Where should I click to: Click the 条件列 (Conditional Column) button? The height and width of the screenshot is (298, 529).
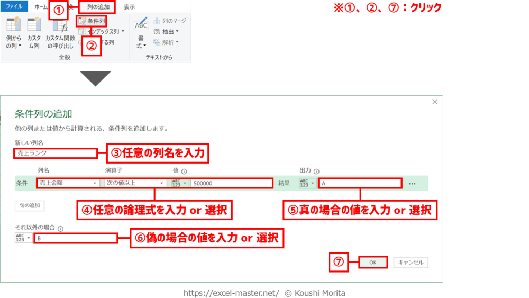click(92, 21)
